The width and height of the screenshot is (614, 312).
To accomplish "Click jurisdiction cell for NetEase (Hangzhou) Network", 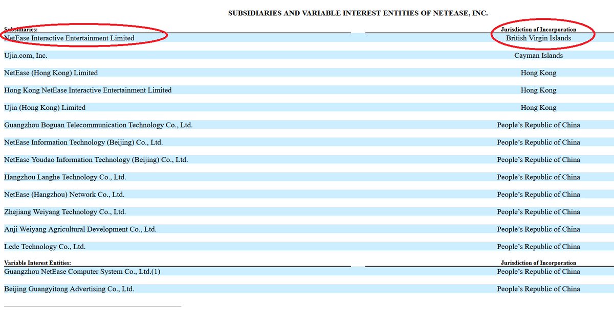I will click(538, 194).
